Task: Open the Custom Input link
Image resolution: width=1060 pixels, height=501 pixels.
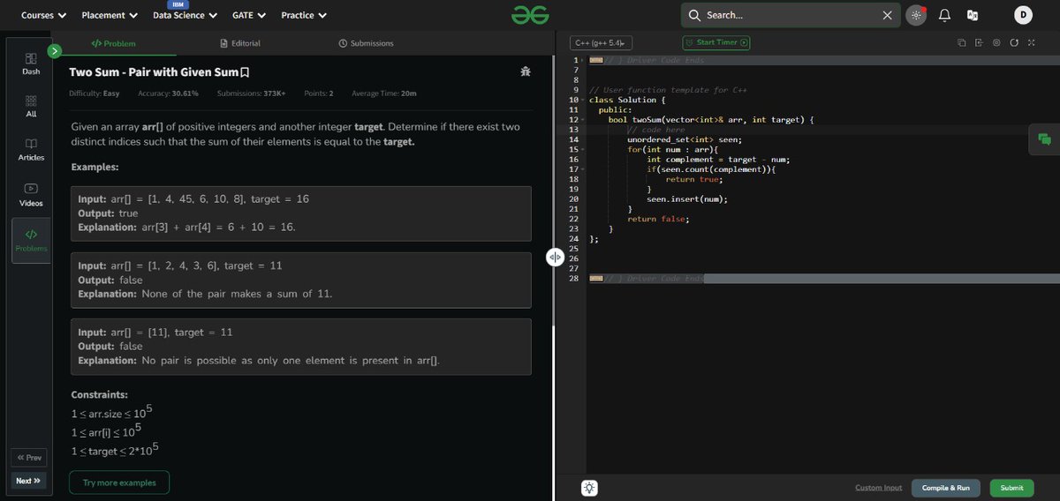Action: 879,488
